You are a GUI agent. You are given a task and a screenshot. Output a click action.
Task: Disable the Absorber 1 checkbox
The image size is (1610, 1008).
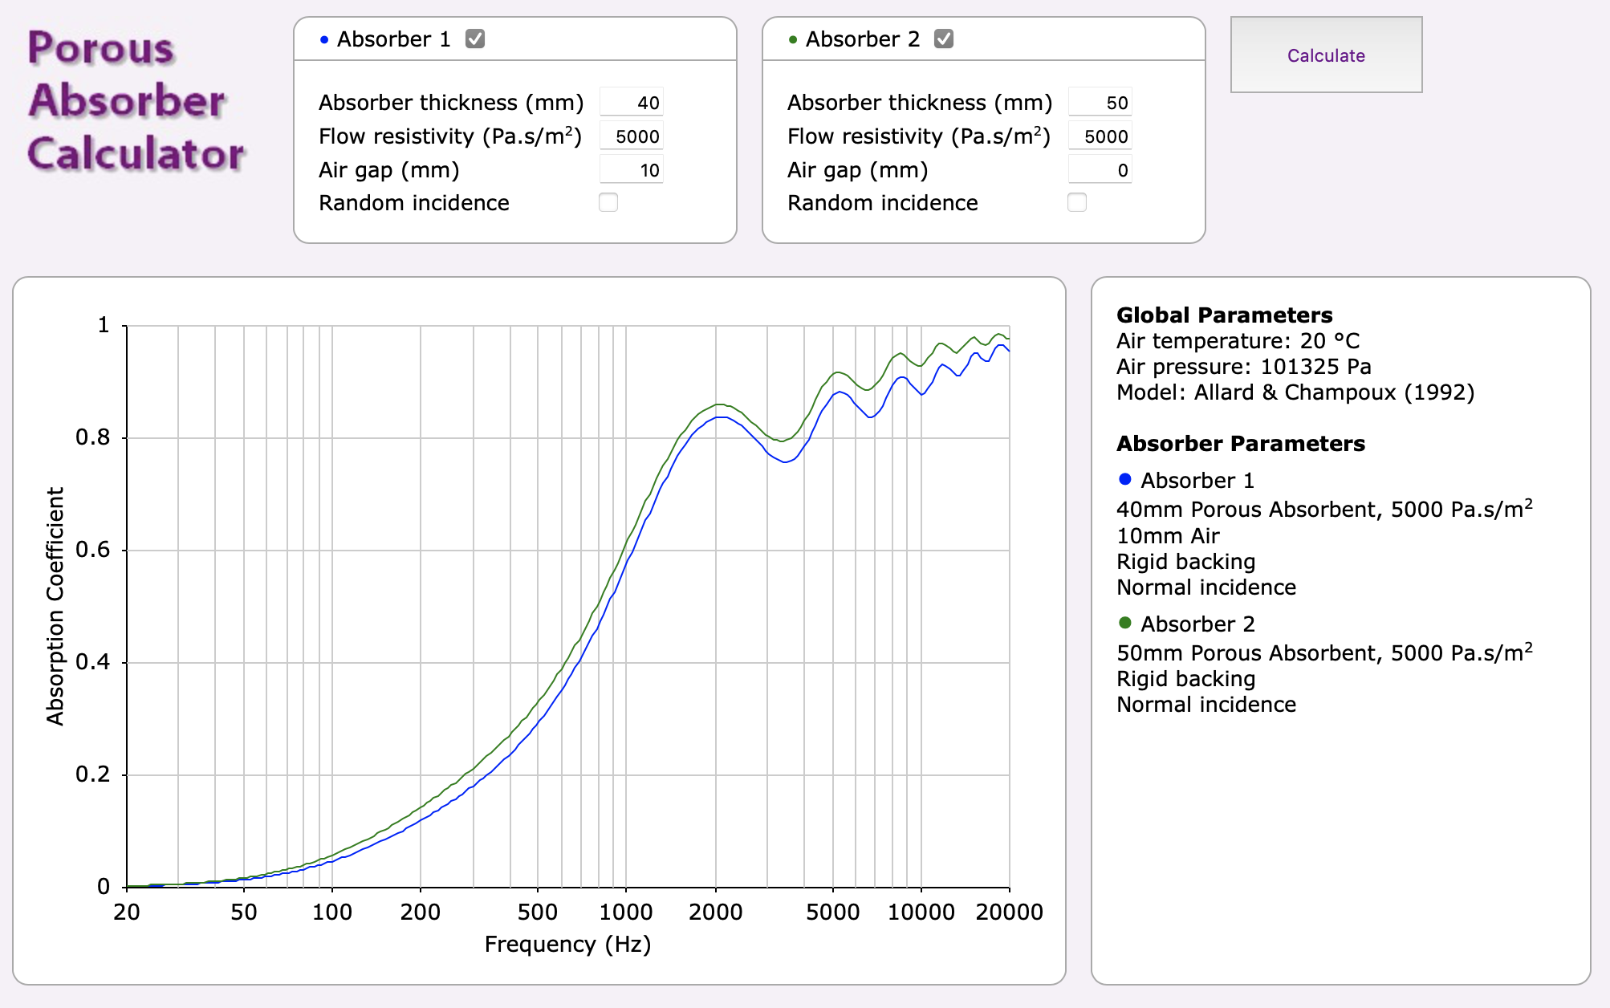click(475, 39)
